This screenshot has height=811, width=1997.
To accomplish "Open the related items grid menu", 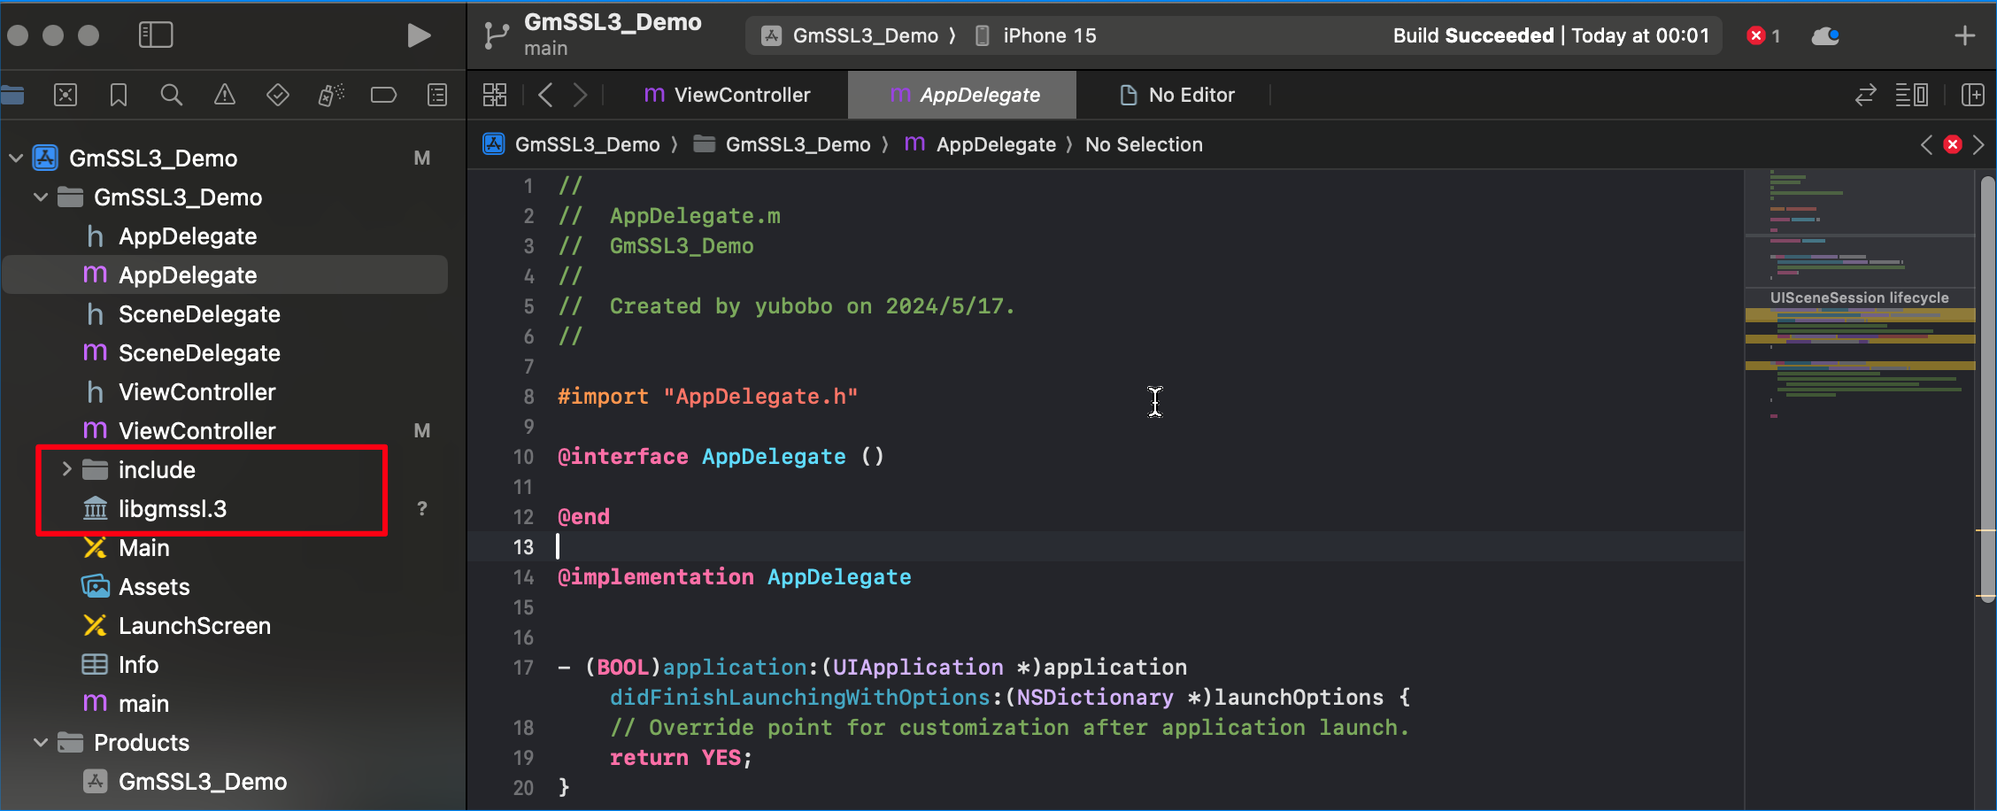I will [x=495, y=95].
